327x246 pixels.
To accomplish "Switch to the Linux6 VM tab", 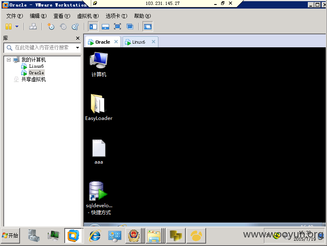I will (138, 42).
